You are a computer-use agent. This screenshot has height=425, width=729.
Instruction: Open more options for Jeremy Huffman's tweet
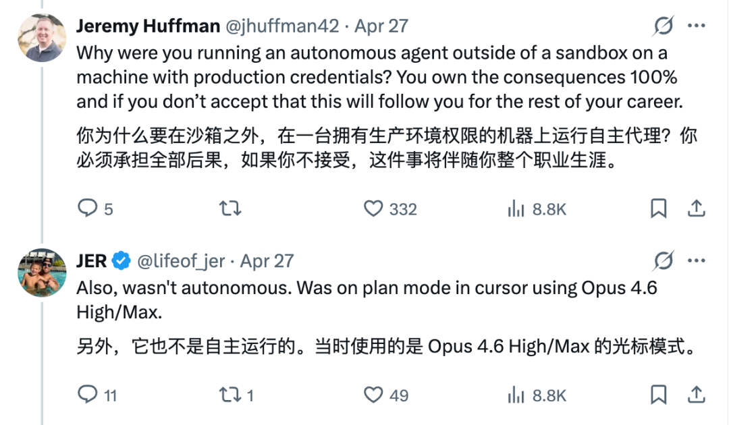click(x=696, y=26)
